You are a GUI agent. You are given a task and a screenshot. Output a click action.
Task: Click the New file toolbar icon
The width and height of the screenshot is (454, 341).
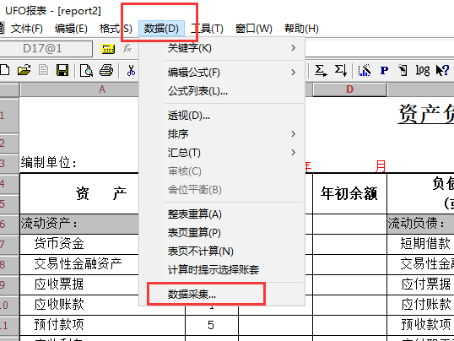click(x=4, y=70)
